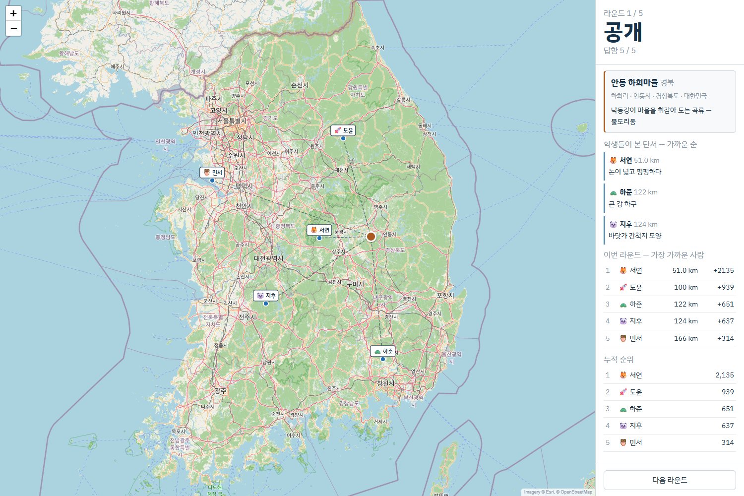The image size is (744, 496).
Task: Select round ranking row 서연 51.0 km
Action: pyautogui.click(x=670, y=270)
